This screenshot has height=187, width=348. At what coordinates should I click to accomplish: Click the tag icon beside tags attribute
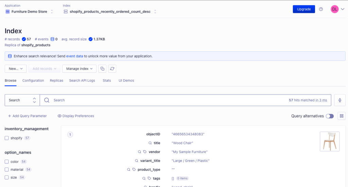[x=150, y=178]
